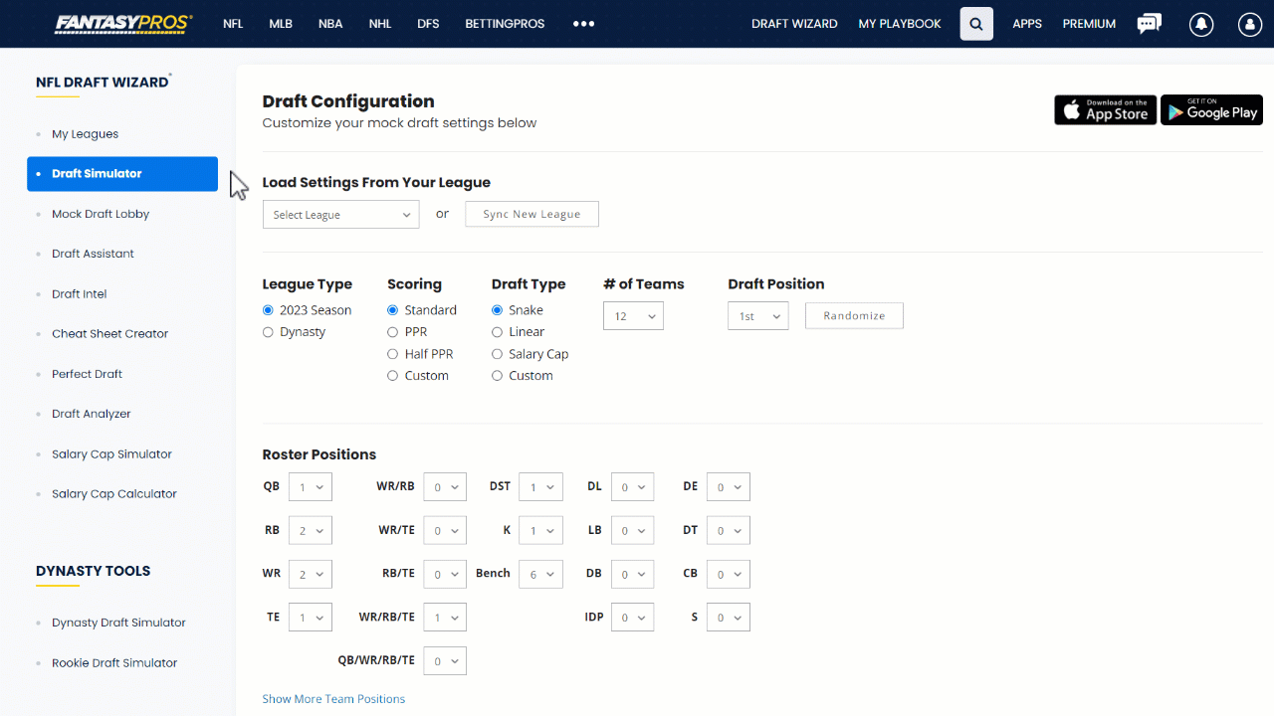Open the NBA menu in top navigation
Image resolution: width=1274 pixels, height=716 pixels.
tap(330, 24)
